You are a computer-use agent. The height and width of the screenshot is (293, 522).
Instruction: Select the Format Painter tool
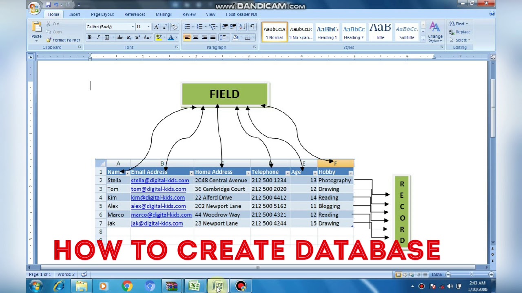[63, 40]
